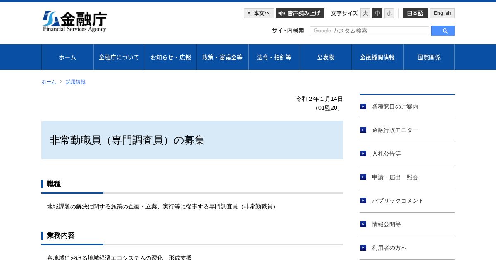Click the date text 令和２年１月14日

pos(320,99)
